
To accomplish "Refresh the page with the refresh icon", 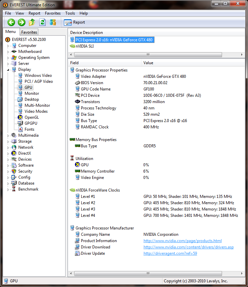I will tap(43, 22).
